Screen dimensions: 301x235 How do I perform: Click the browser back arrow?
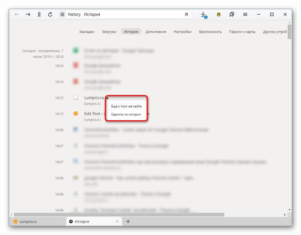17,14
